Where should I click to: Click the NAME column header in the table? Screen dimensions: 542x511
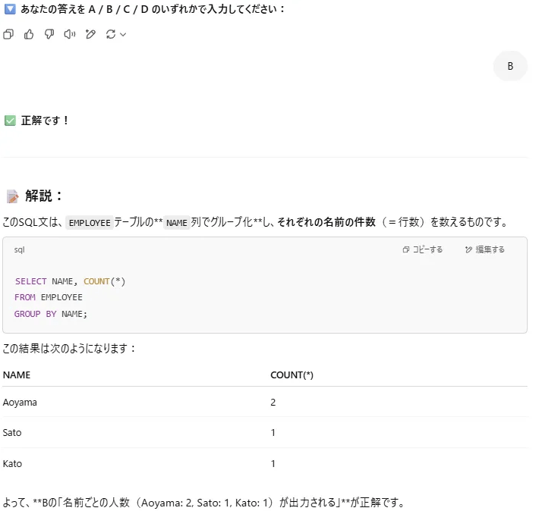16,375
